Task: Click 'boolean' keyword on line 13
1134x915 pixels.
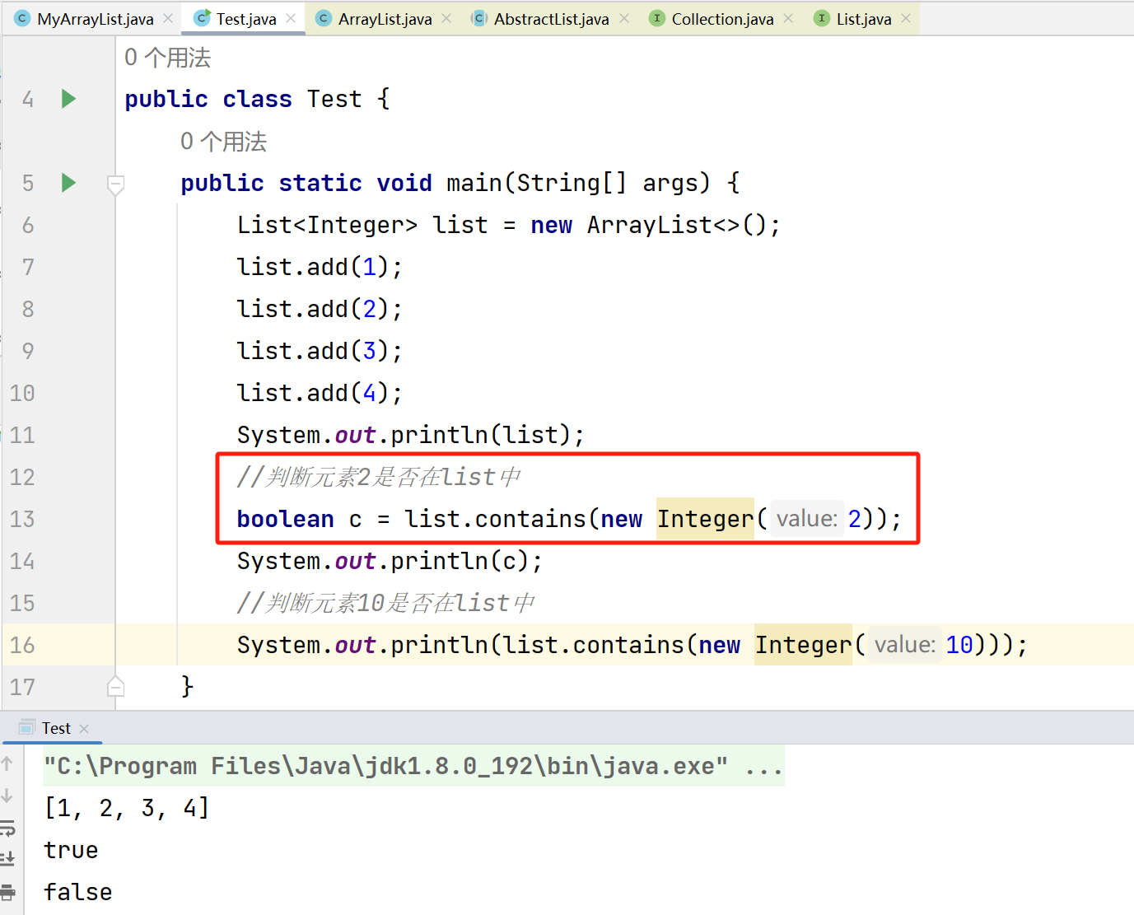Action: coord(286,519)
